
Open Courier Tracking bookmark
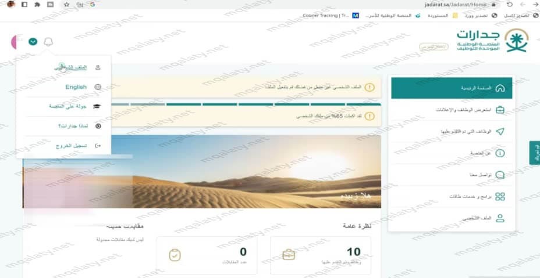(x=331, y=16)
